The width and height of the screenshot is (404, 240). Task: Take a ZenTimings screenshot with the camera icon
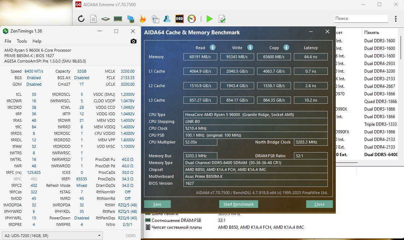(x=134, y=41)
